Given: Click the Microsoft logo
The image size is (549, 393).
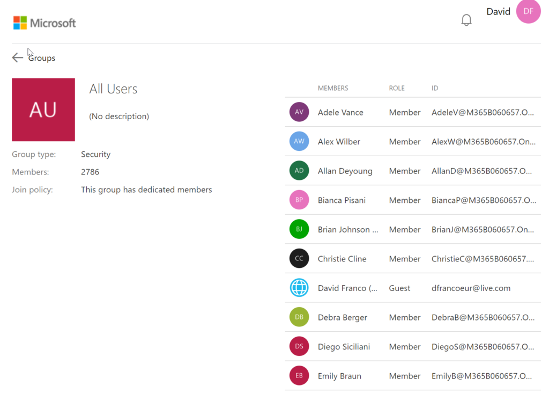Looking at the screenshot, I should coord(44,23).
